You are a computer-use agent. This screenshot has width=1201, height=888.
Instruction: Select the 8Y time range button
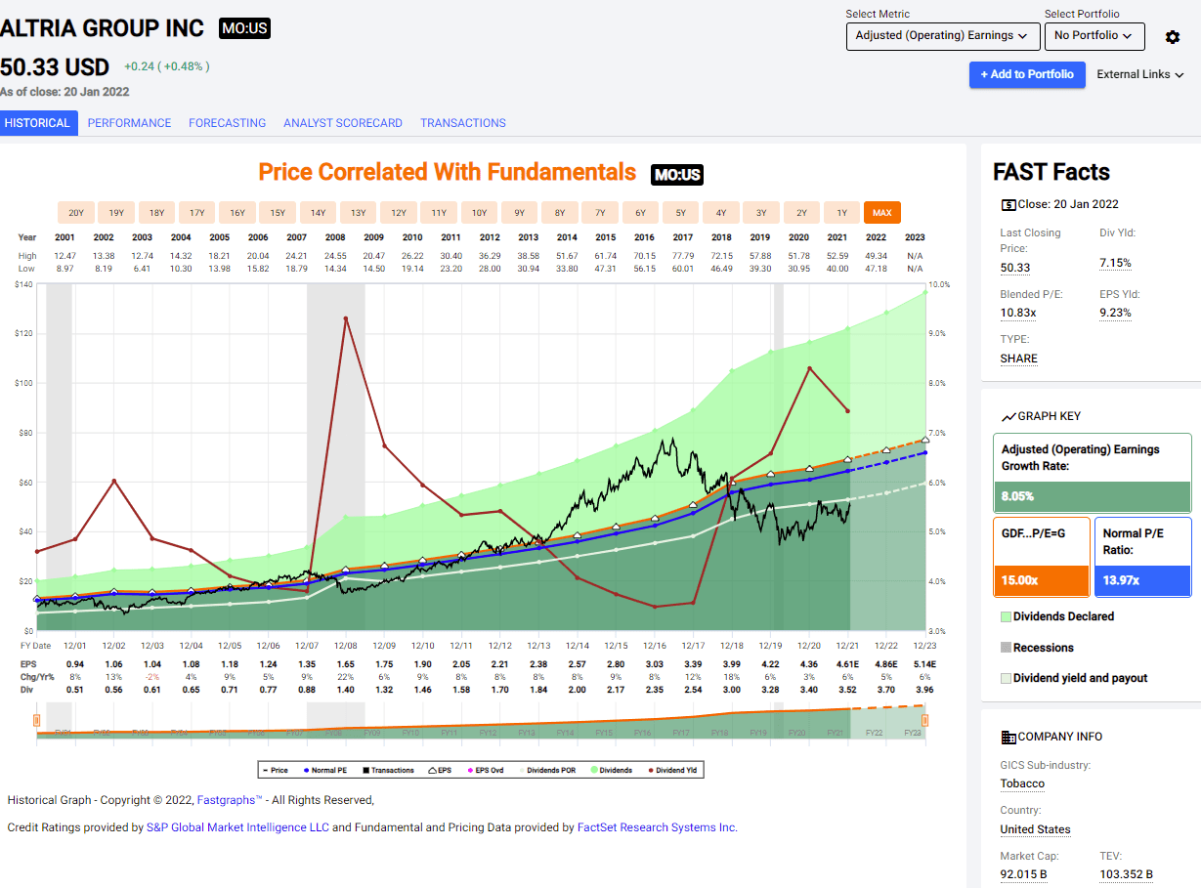560,213
